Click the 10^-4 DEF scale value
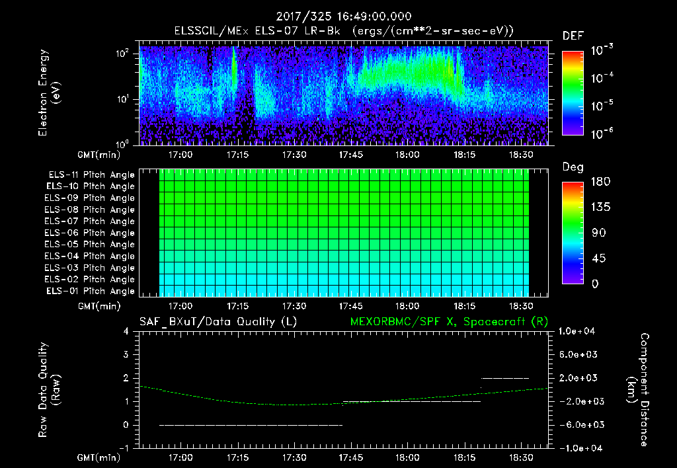 [x=602, y=78]
